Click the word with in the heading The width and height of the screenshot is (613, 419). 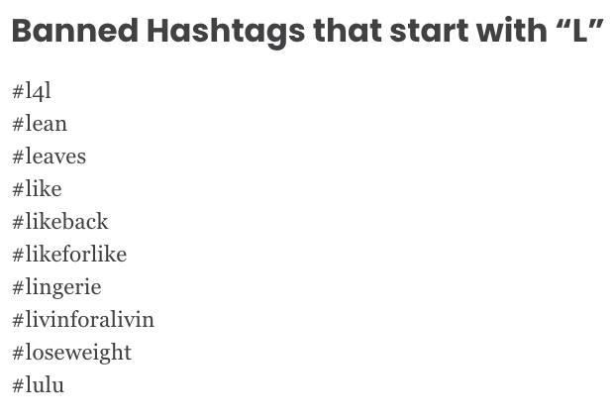tap(512, 31)
